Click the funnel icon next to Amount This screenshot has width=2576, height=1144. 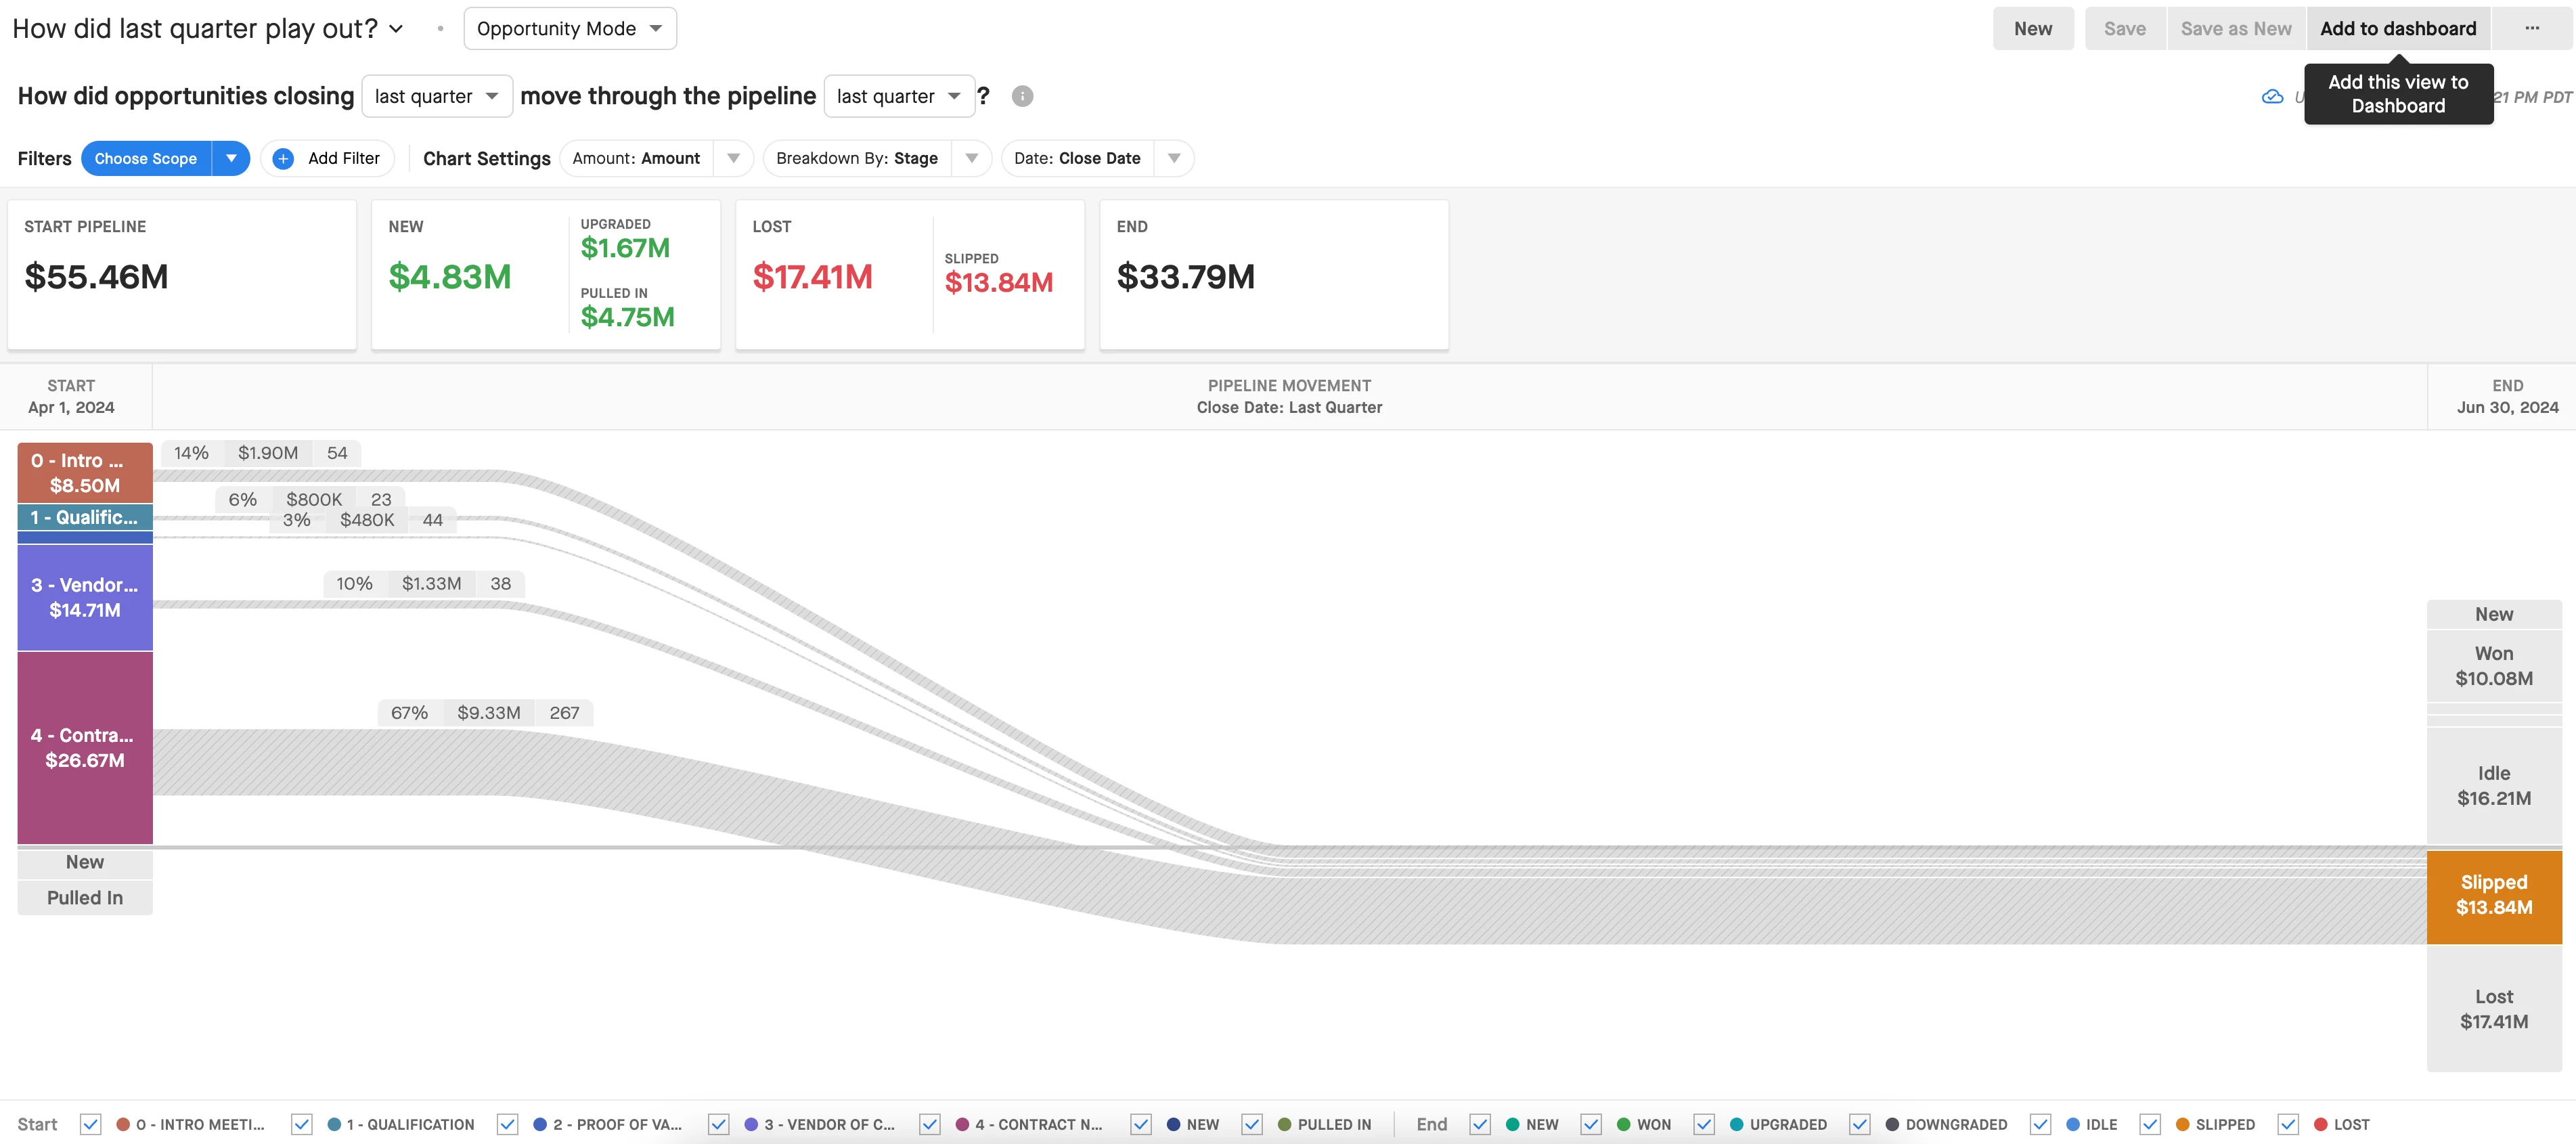pos(734,158)
